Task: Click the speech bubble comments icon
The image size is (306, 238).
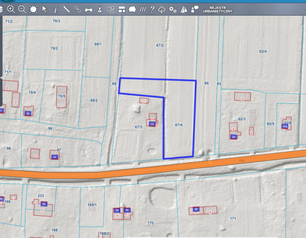Action: point(195,9)
